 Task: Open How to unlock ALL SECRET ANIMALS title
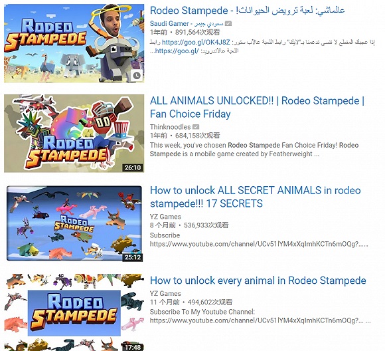(x=256, y=197)
